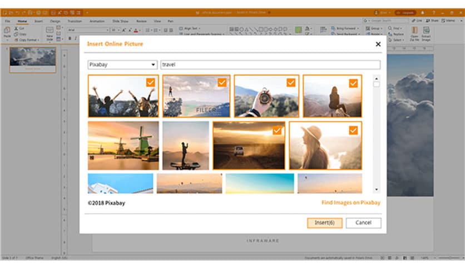
Task: Select the silhouetted man taking photo image
Action: tap(186, 146)
